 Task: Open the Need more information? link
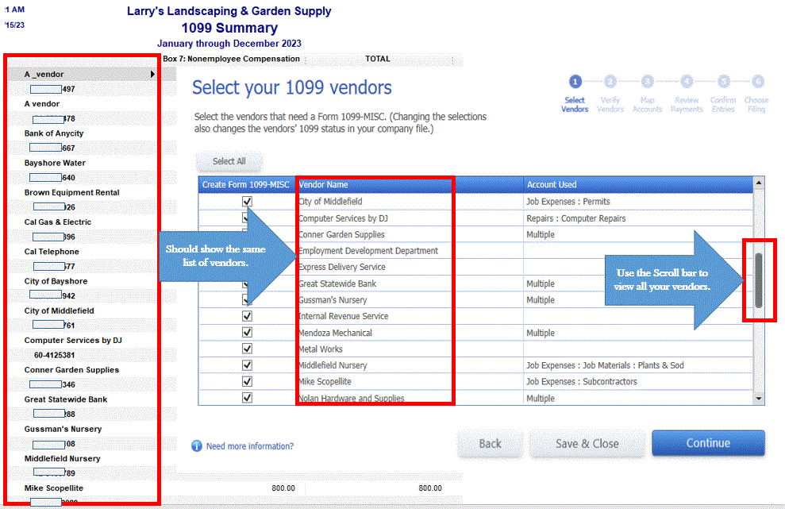coord(250,446)
